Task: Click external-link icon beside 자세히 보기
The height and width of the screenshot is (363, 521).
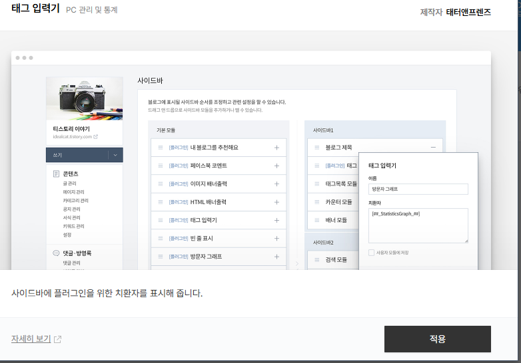Action: point(57,339)
